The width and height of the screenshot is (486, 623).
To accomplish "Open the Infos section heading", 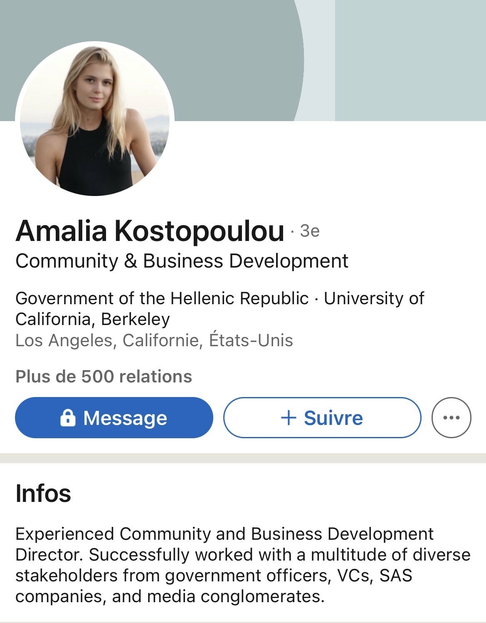I will 43,493.
